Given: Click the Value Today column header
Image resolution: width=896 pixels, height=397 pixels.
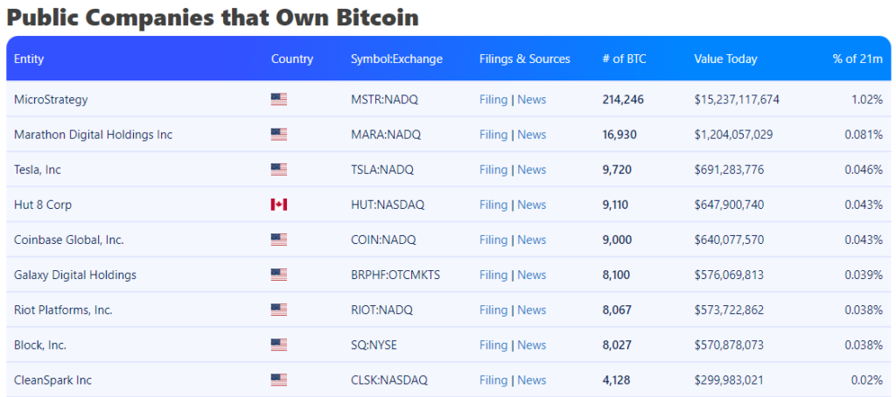Looking at the screenshot, I should (725, 59).
